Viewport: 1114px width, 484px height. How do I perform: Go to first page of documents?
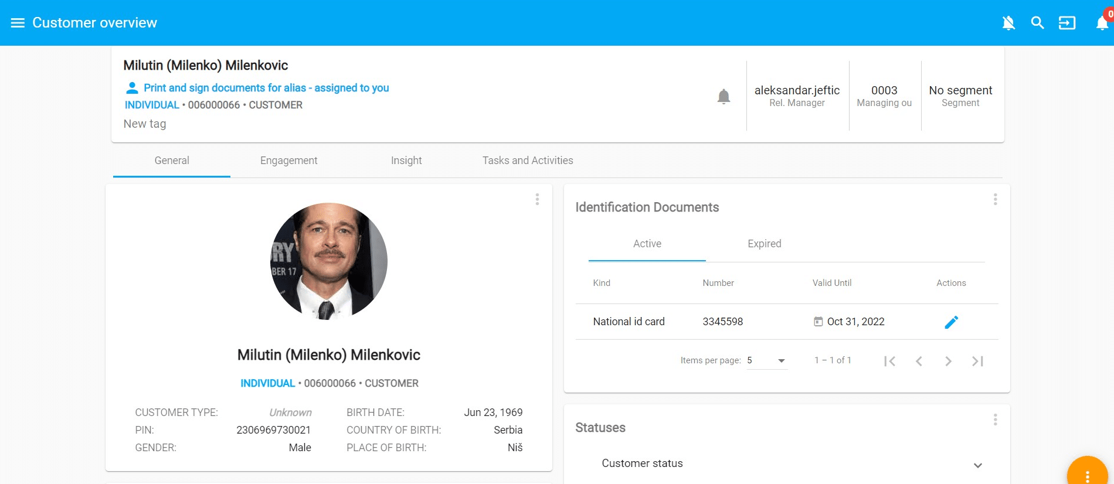[889, 361]
